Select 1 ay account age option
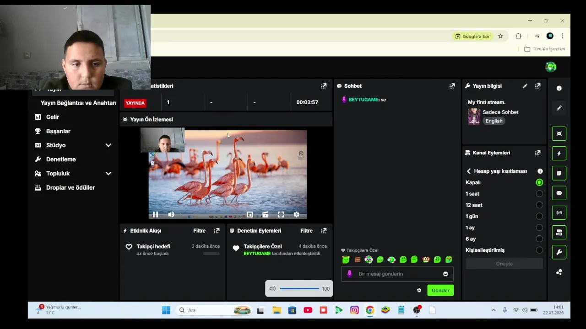 (539, 228)
